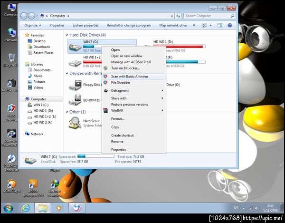Image resolution: width=285 pixels, height=223 pixels.
Task: Open the view options dropdown arrow
Action: click(210, 25)
